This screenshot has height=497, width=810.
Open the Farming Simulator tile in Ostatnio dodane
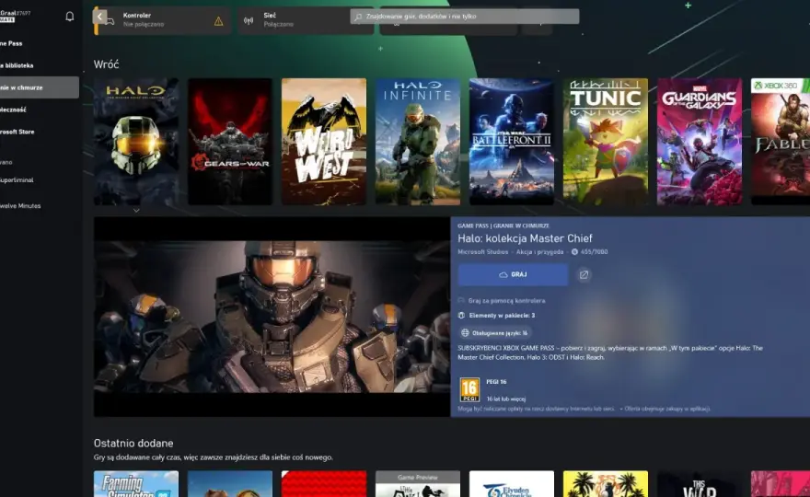(x=136, y=484)
